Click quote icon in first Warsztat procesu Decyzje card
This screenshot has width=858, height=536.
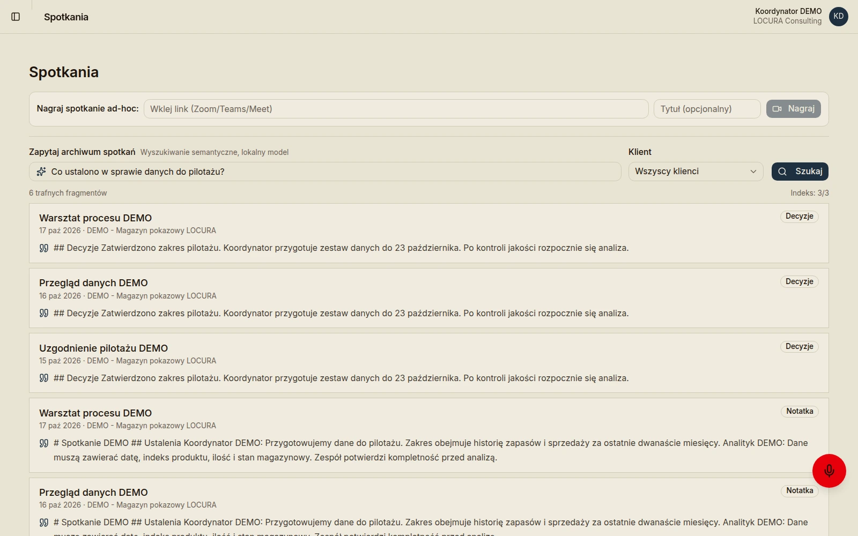pyautogui.click(x=44, y=248)
